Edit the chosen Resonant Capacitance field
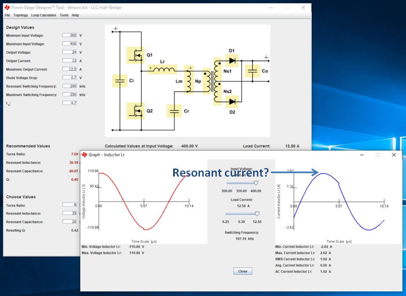This screenshot has width=406, height=296. (x=70, y=221)
